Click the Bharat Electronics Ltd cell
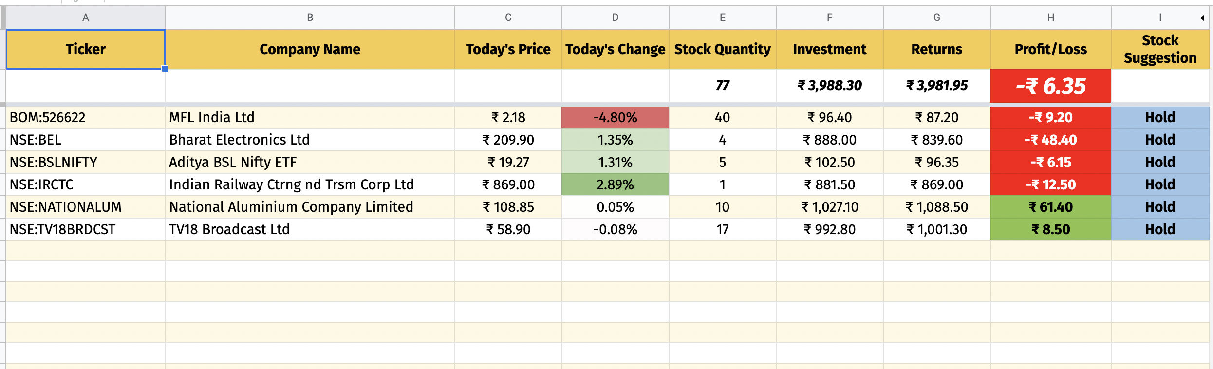 point(310,140)
